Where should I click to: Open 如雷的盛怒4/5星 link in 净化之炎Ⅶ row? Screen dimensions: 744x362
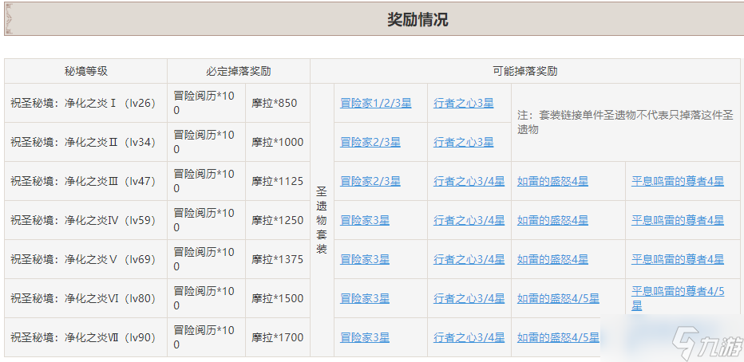tap(558, 338)
